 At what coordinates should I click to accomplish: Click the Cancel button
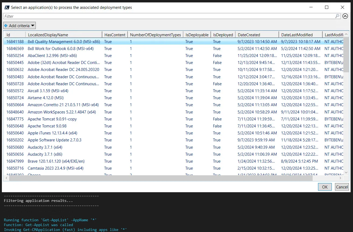(x=342, y=187)
